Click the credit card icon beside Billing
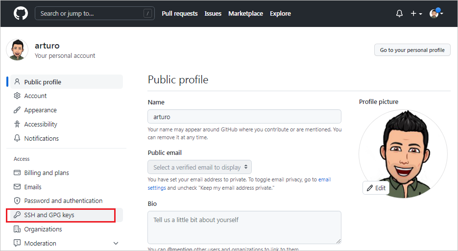Screen dimensions: 458x251 (x=17, y=173)
